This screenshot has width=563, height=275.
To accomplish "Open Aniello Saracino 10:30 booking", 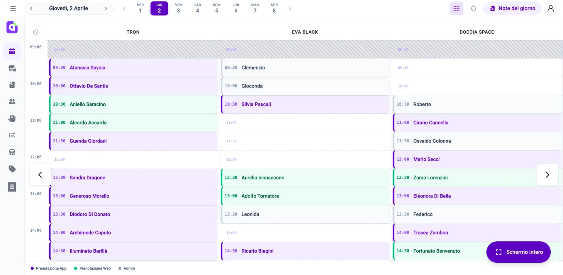I will (x=133, y=104).
